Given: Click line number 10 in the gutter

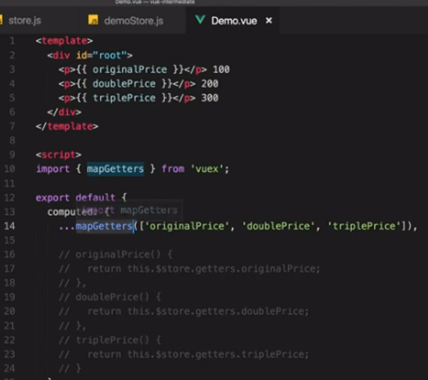Looking at the screenshot, I should tap(9, 169).
